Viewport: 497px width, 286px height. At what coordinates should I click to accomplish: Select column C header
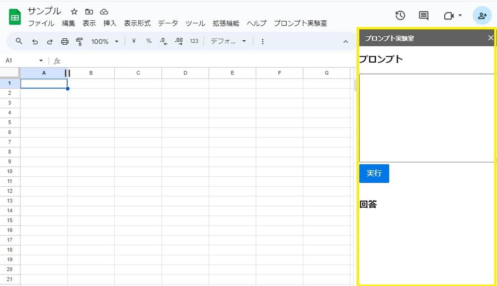click(138, 73)
